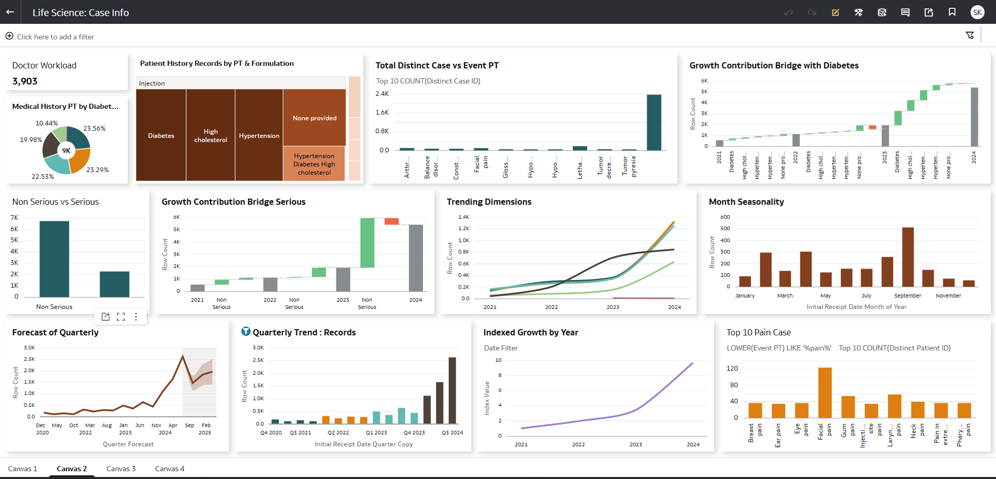Select the High cholesterol treemap tile
The width and height of the screenshot is (996, 479).
pos(211,135)
